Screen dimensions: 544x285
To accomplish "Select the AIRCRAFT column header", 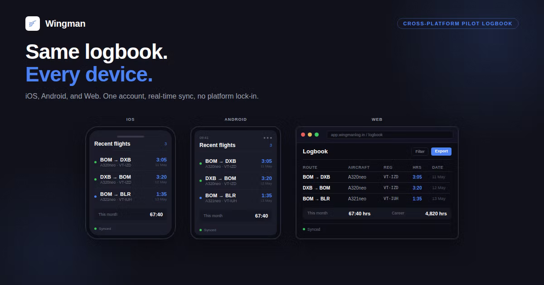I will click(x=359, y=167).
